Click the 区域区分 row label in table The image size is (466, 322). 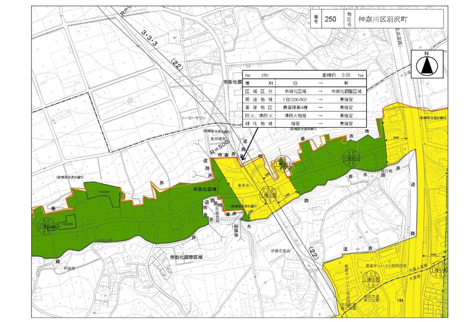coord(259,92)
